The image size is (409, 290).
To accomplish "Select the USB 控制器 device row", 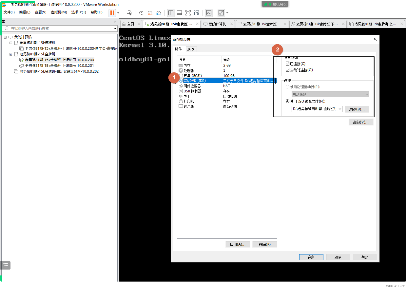I will [227, 91].
